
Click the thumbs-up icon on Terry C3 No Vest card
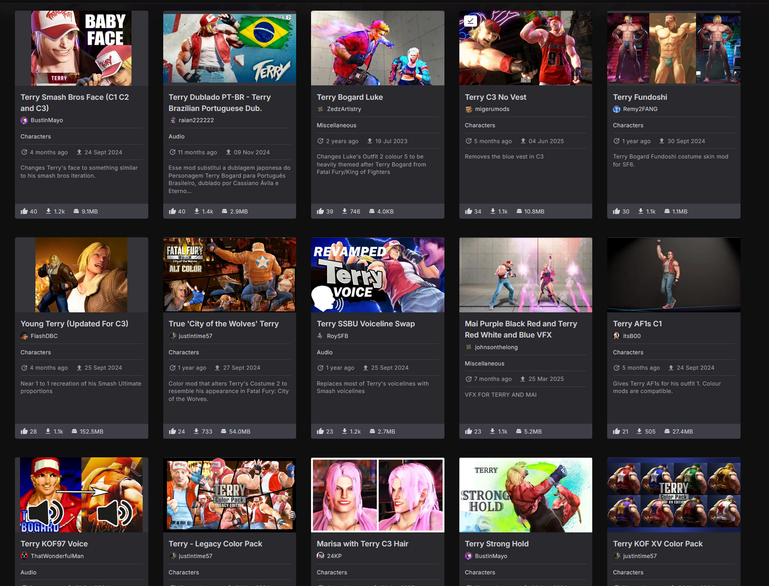pos(469,211)
